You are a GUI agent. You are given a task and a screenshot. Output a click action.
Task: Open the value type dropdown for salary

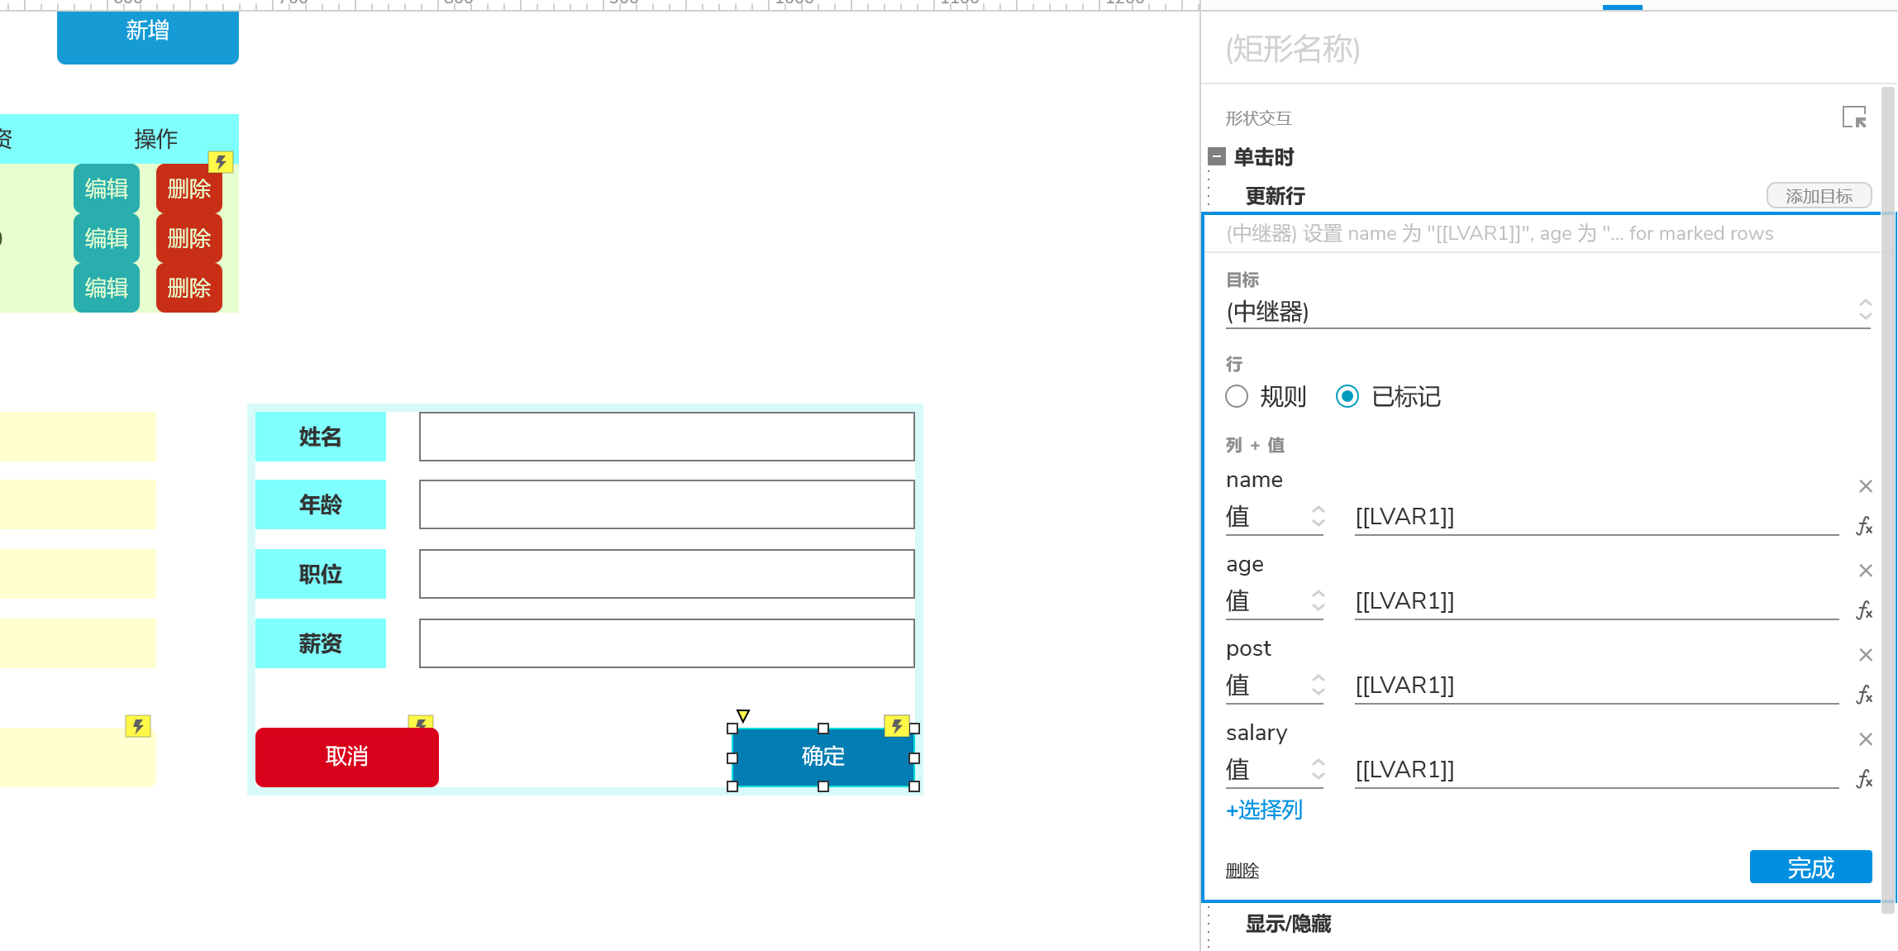click(1275, 770)
